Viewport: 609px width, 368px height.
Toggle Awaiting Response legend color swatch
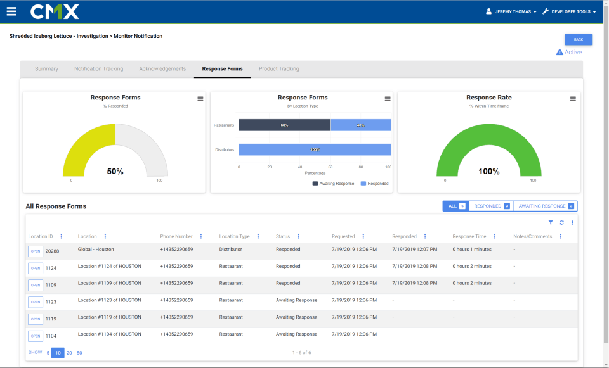(x=316, y=184)
